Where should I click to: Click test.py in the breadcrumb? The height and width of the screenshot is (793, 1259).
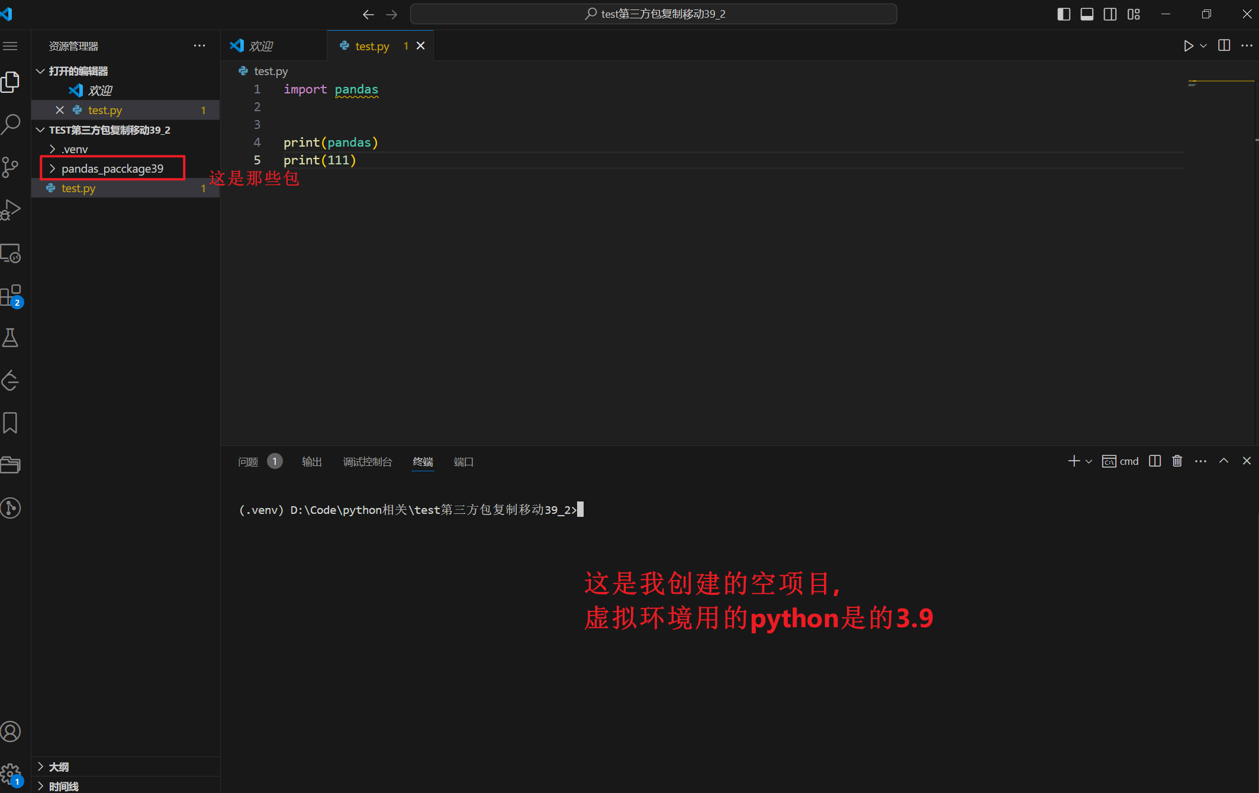click(271, 71)
